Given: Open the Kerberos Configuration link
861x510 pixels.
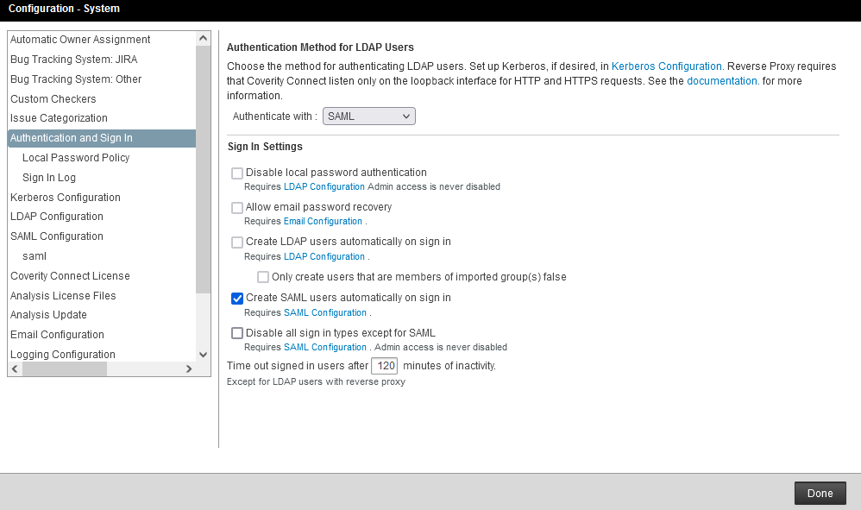Looking at the screenshot, I should 666,66.
